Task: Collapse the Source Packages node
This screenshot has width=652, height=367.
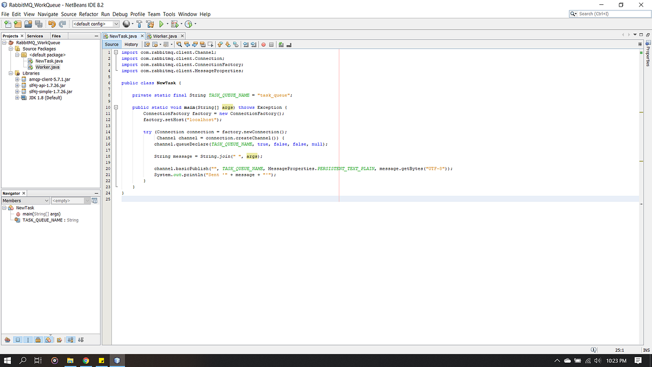Action: tap(10, 48)
